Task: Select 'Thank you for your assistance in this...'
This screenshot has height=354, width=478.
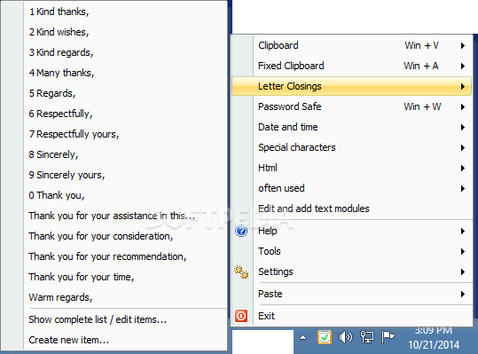Action: 114,216
